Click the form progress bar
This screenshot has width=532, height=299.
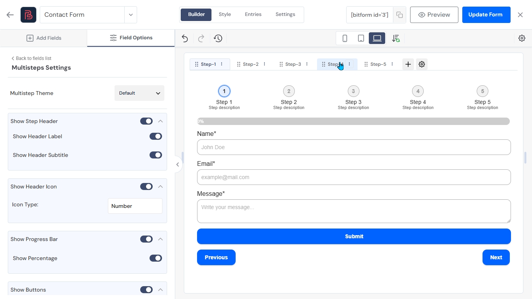pos(354,121)
